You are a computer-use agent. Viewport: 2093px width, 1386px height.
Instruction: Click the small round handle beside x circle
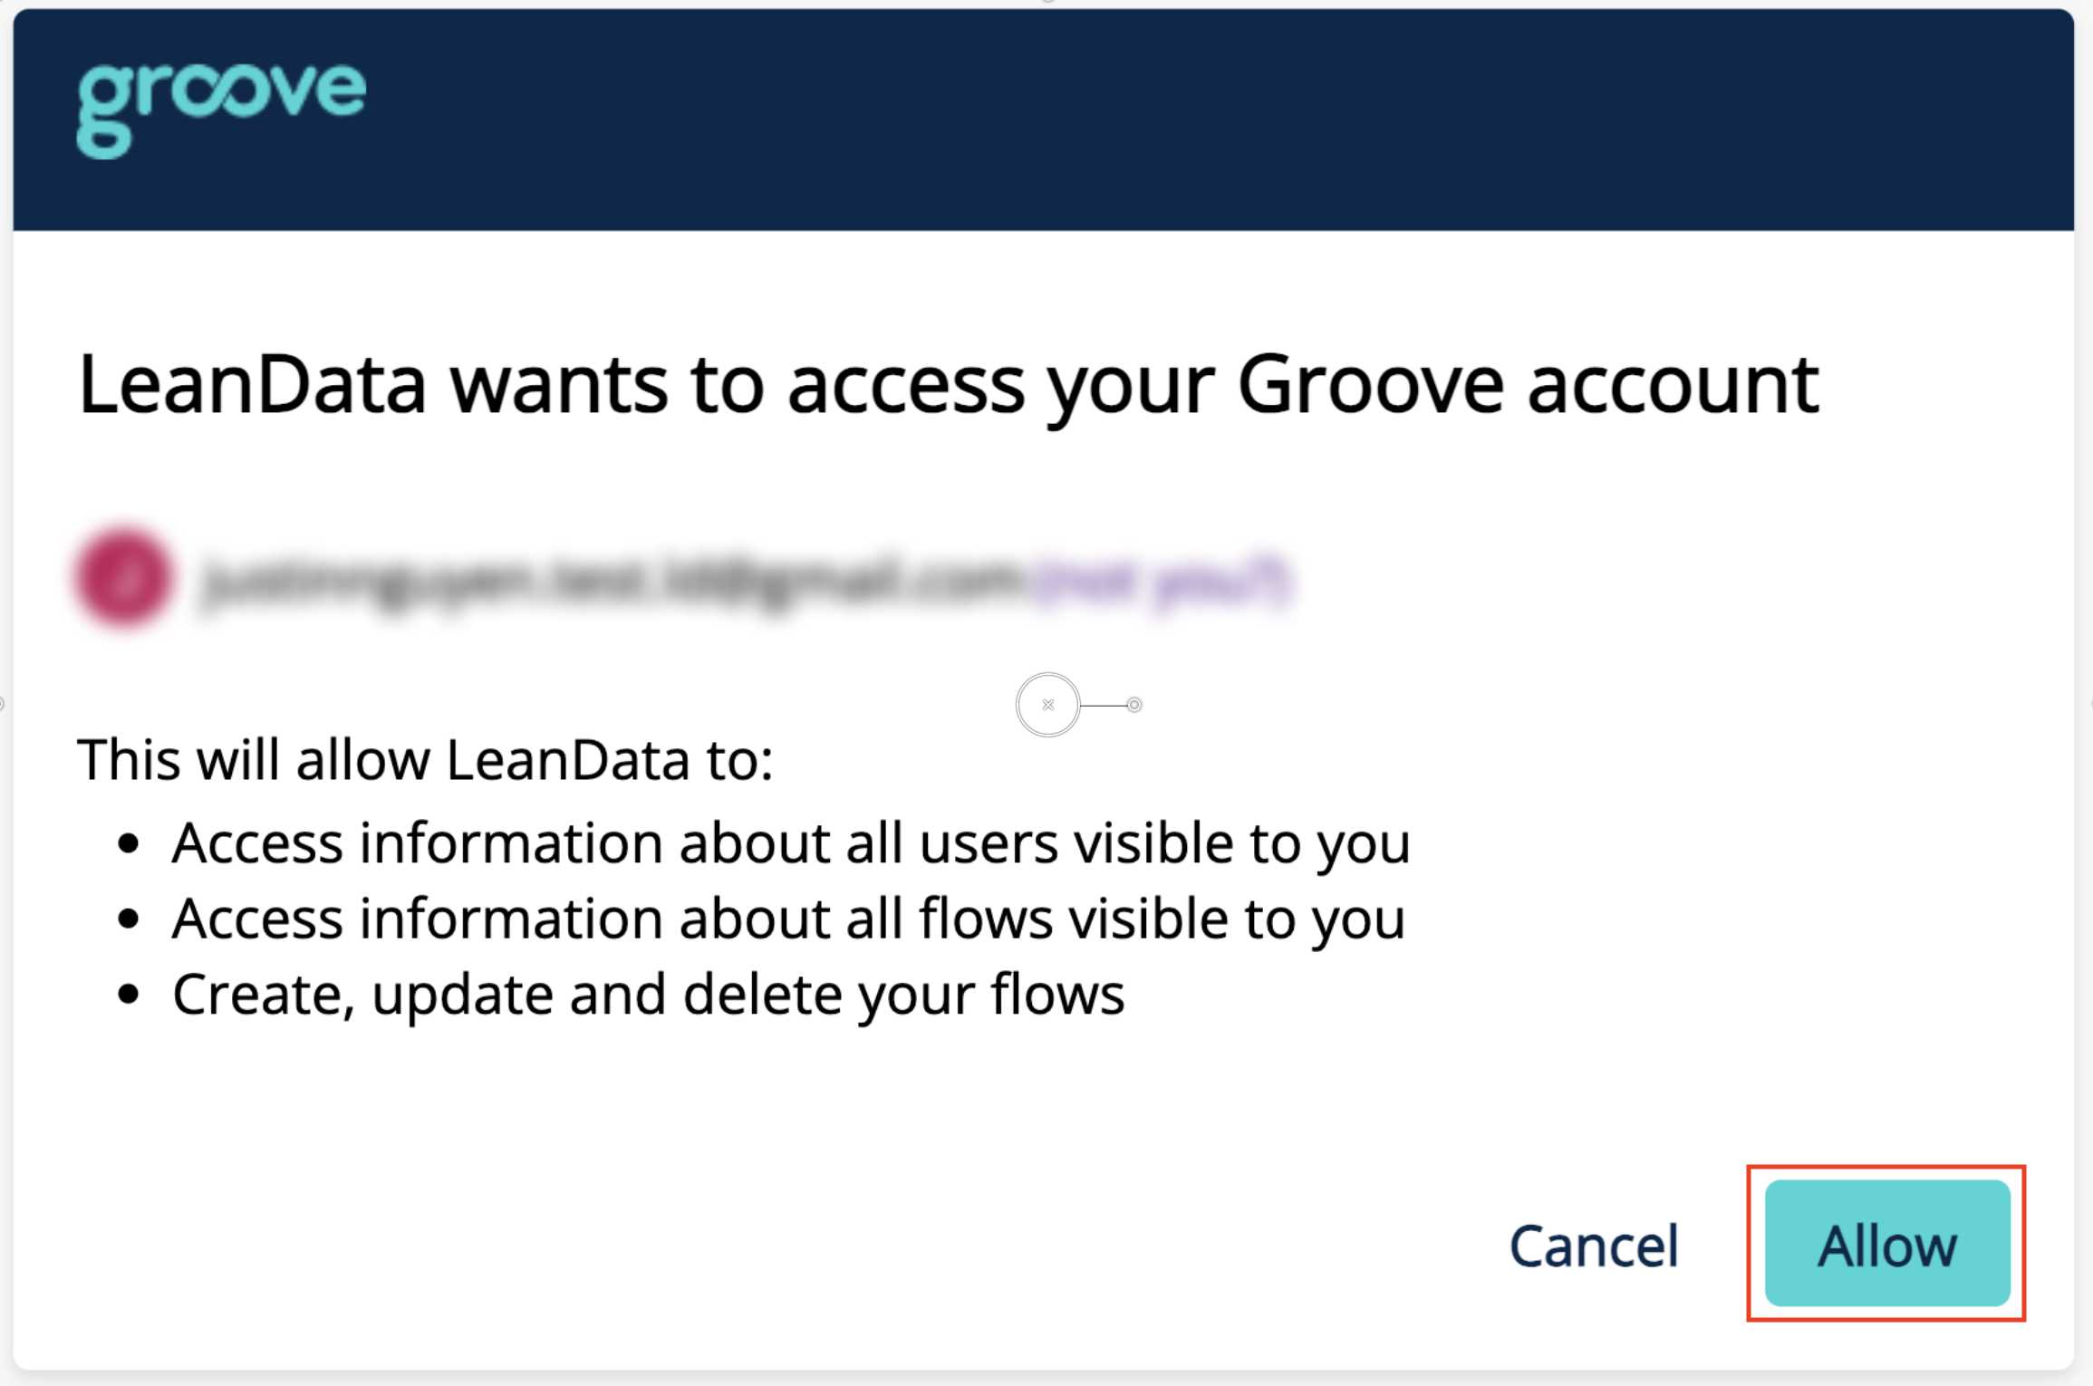pos(1133,705)
